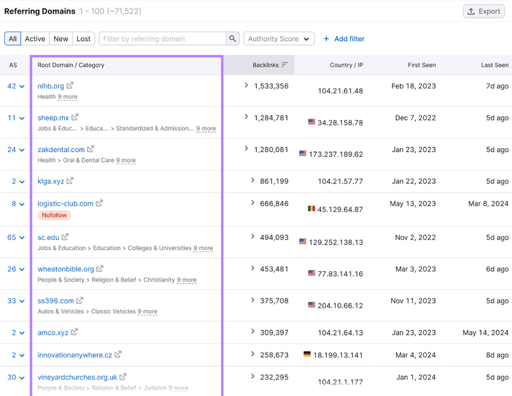Switch to the New tab
The width and height of the screenshot is (512, 396).
coord(61,39)
